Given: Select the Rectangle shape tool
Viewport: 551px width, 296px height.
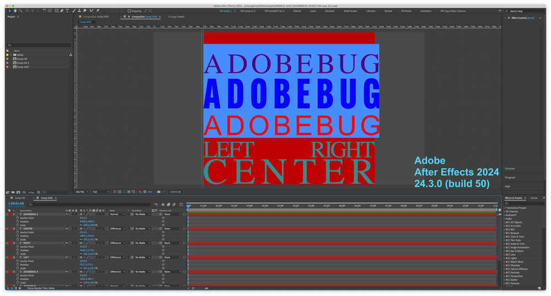Looking at the screenshot, I should (x=57, y=11).
